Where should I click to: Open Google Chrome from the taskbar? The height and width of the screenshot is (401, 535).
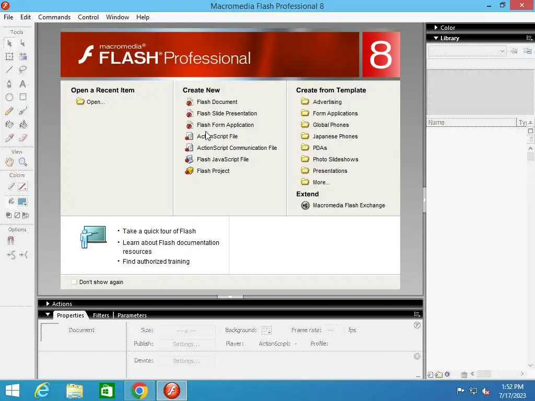pyautogui.click(x=139, y=391)
